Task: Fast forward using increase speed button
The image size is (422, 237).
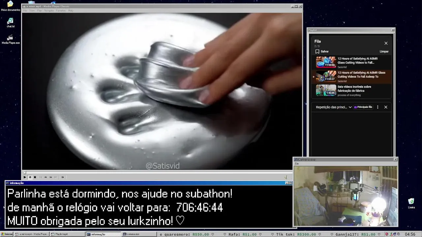Action: [x=51, y=177]
